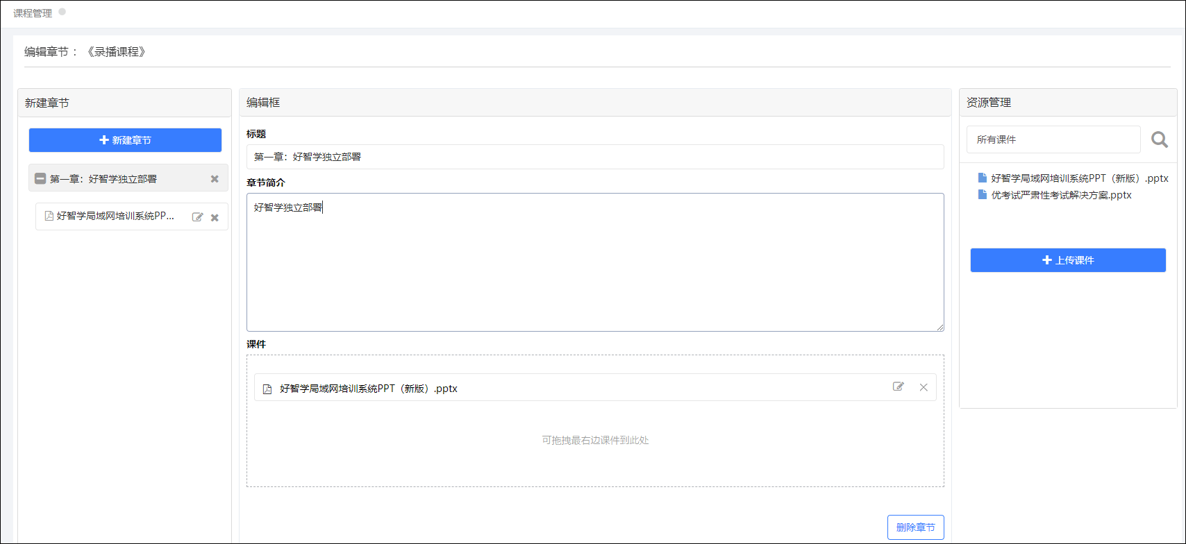Click edit icon for courseware in left chapter list
This screenshot has width=1186, height=544.
pyautogui.click(x=197, y=217)
